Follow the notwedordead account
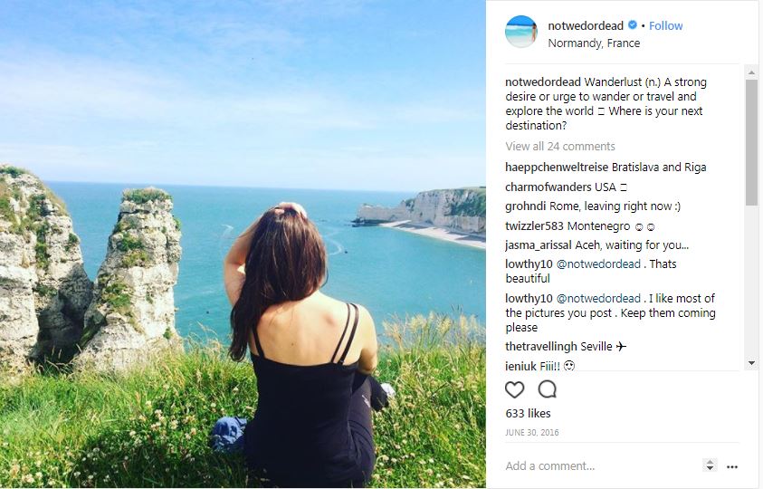763x489 pixels. click(665, 26)
